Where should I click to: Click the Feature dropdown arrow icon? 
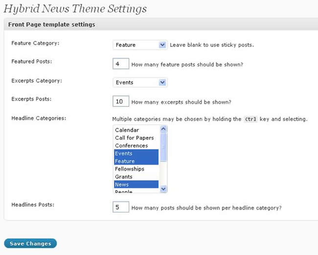(162, 45)
